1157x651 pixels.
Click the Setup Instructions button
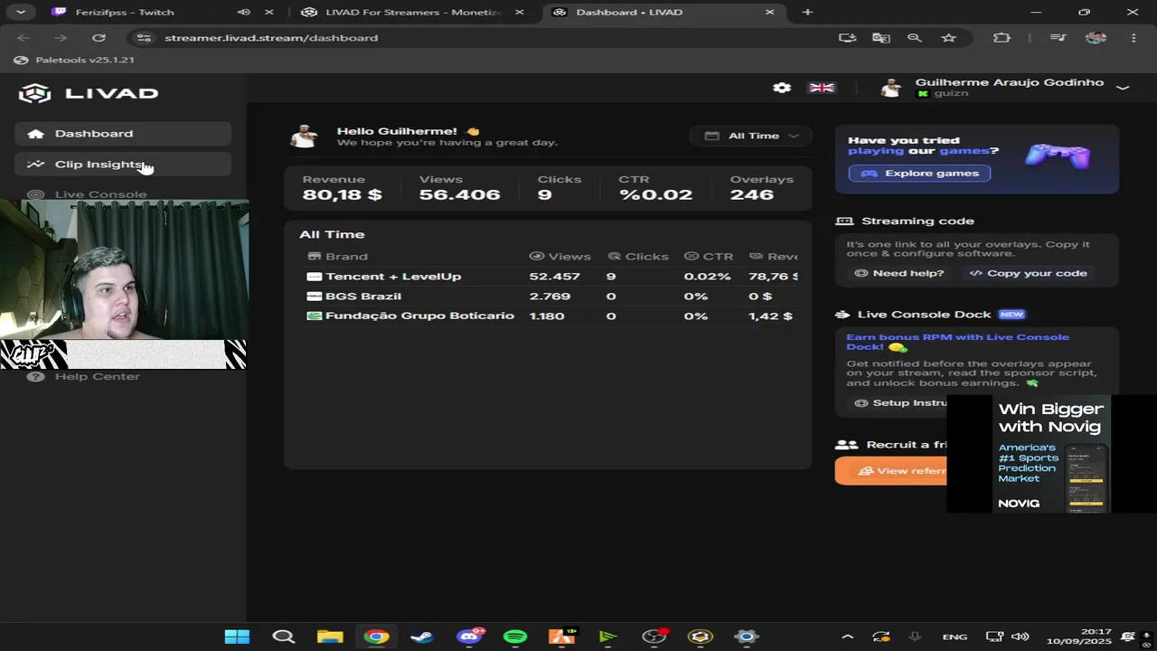click(900, 402)
